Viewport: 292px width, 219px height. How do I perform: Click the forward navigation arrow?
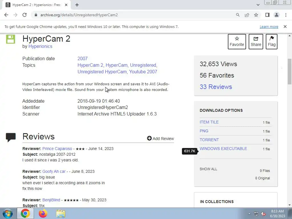click(x=15, y=15)
